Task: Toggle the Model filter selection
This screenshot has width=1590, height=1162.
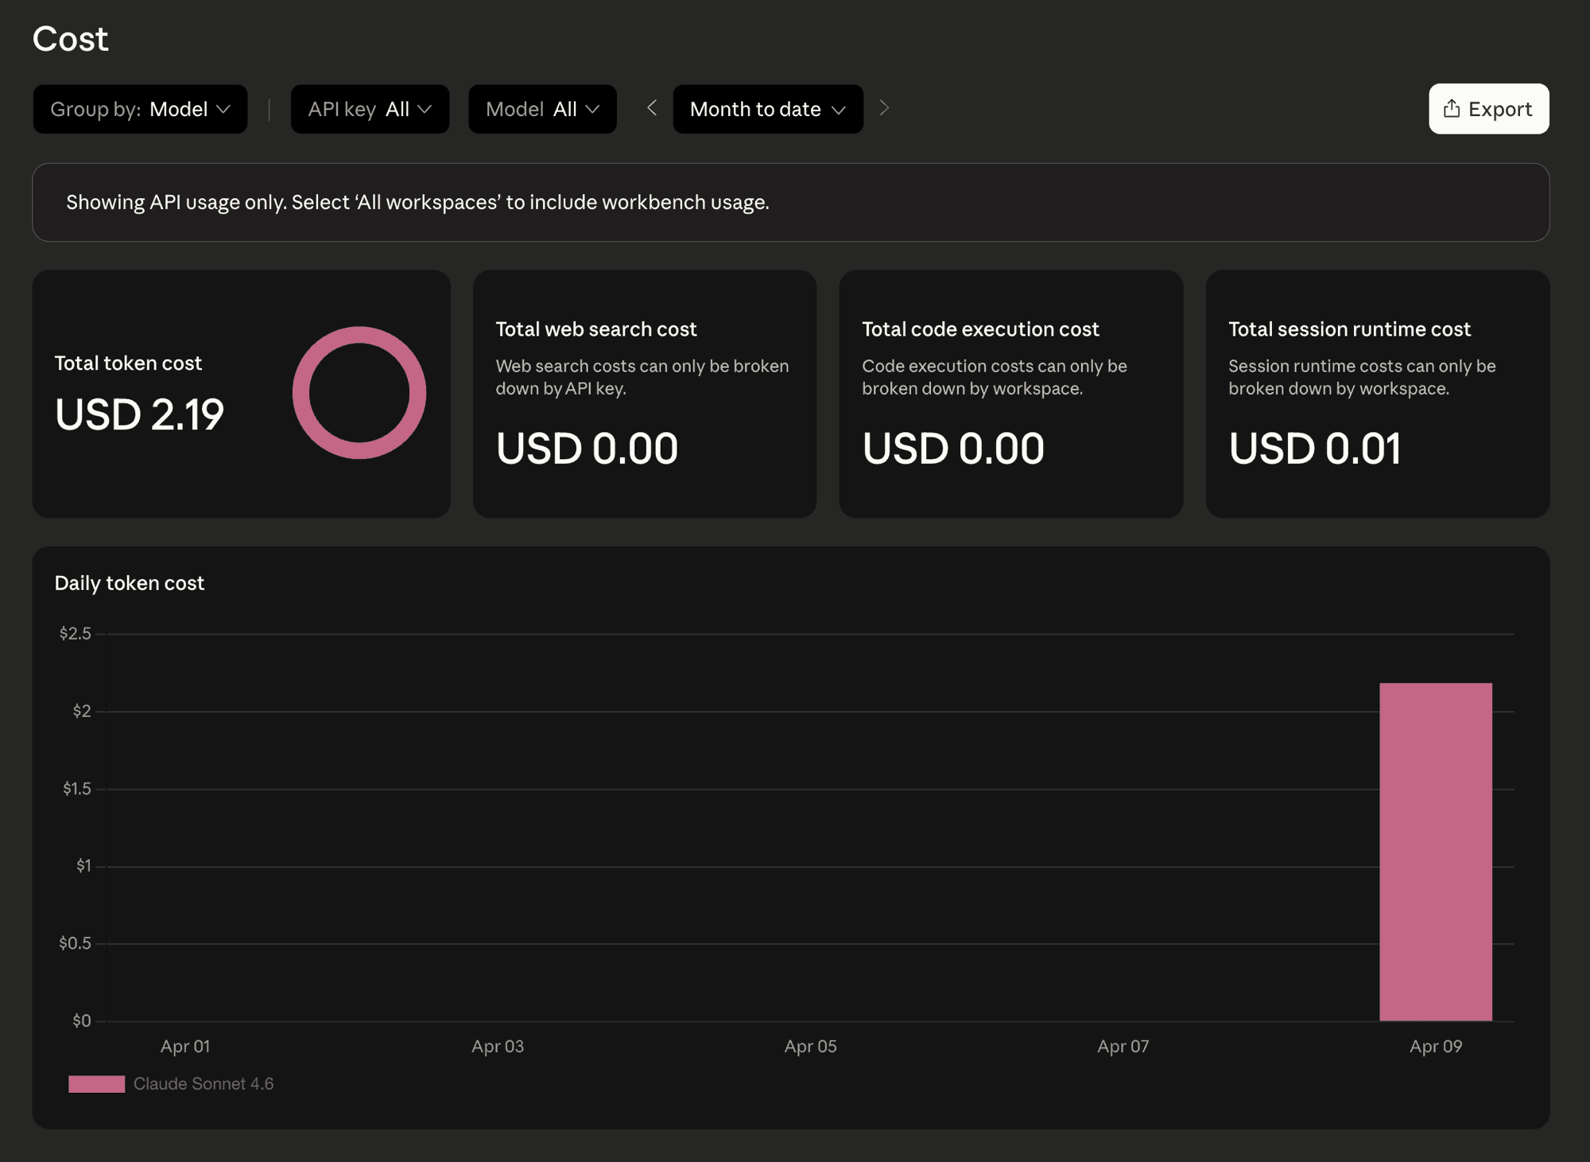Action: pos(542,109)
